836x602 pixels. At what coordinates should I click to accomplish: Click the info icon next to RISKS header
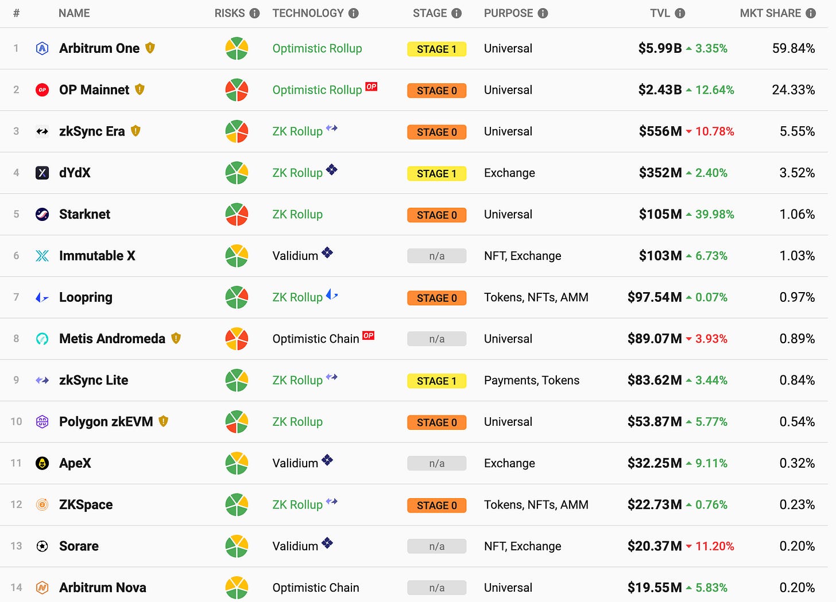pyautogui.click(x=254, y=13)
